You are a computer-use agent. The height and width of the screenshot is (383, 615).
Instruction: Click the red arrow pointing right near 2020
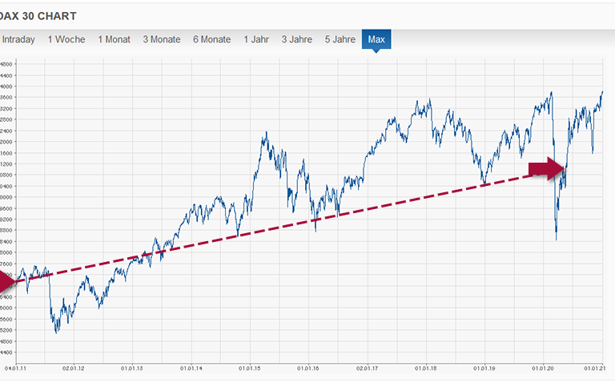click(x=547, y=168)
